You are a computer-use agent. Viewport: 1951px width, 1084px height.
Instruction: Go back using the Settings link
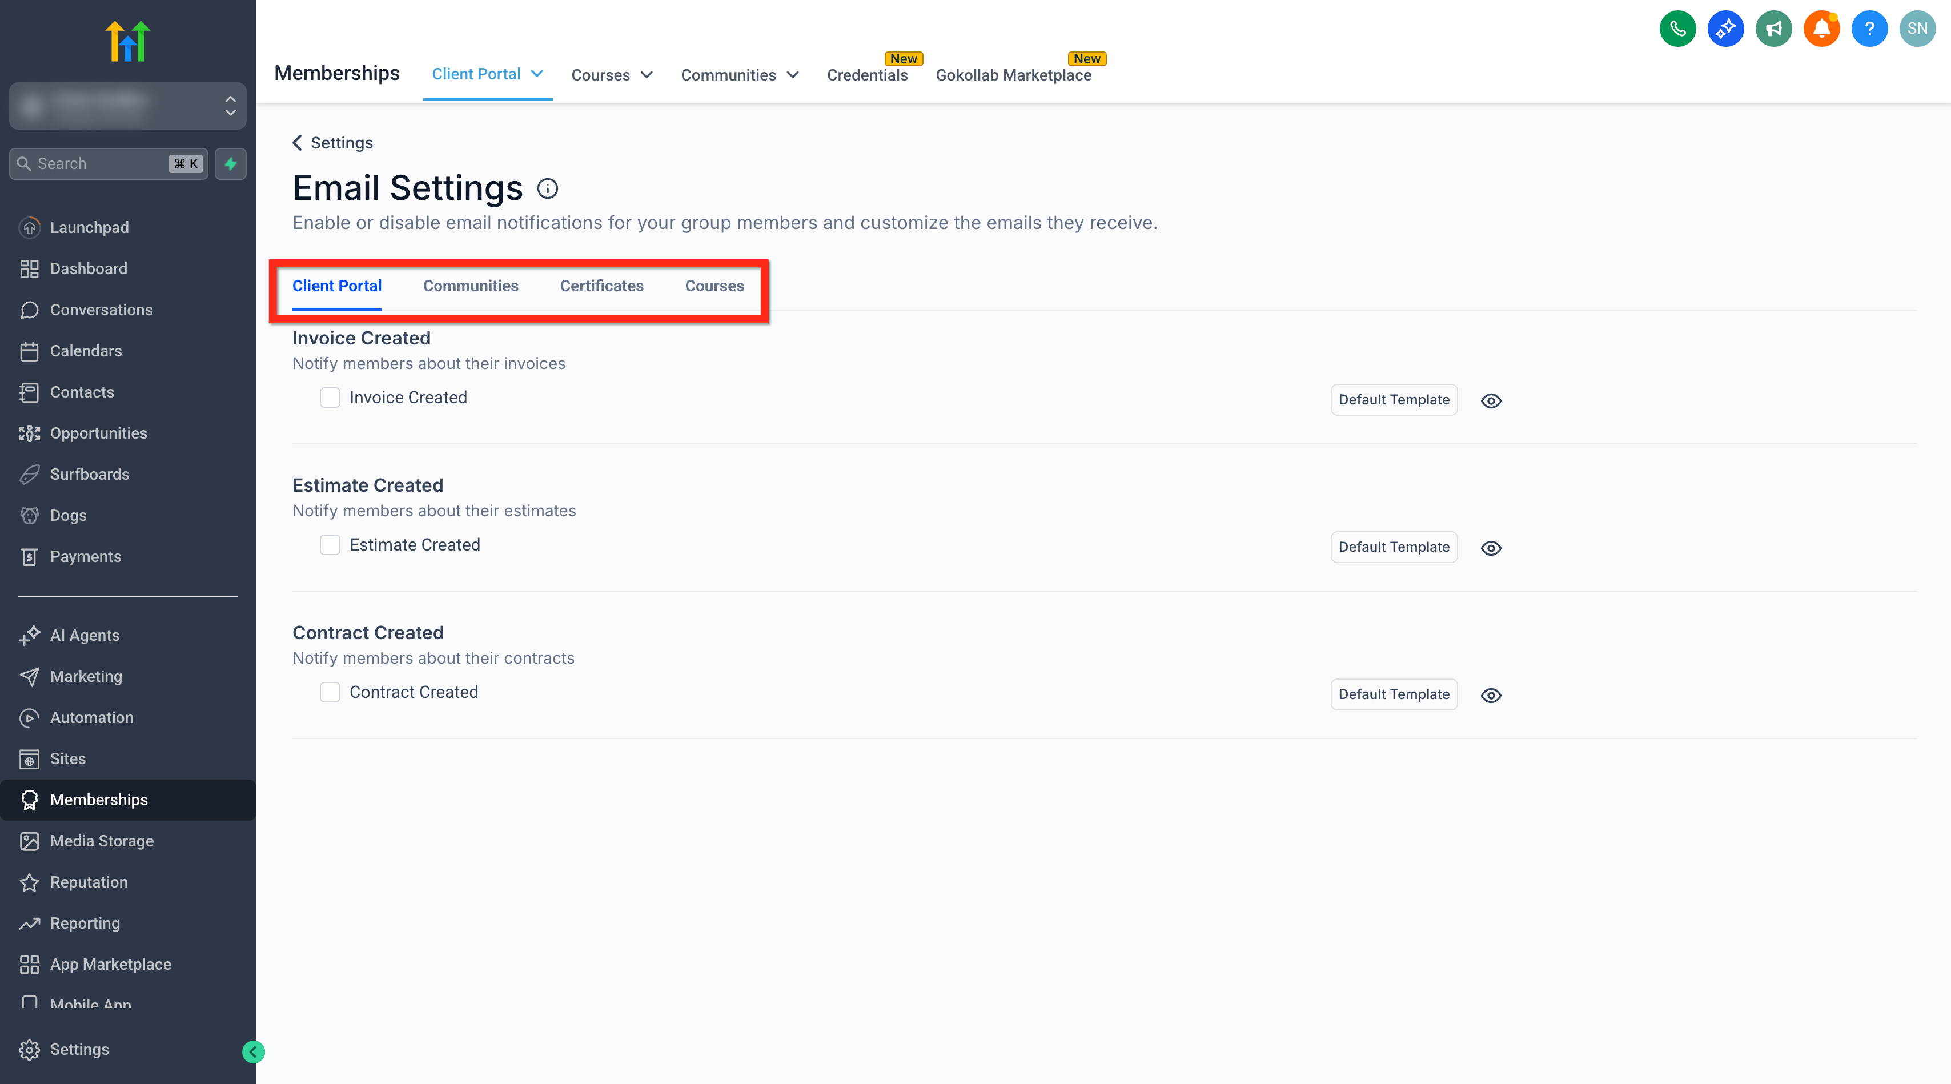[332, 142]
